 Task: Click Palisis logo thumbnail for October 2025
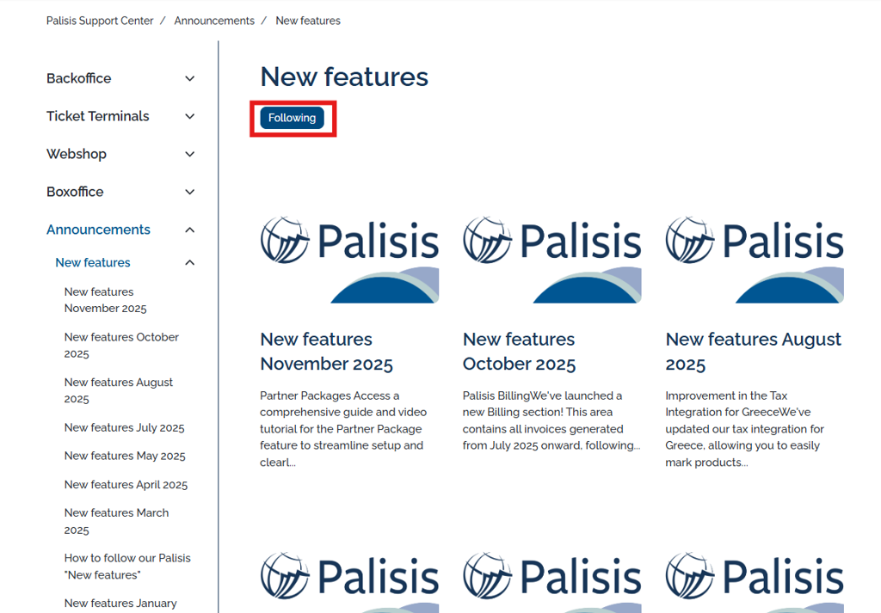(552, 260)
